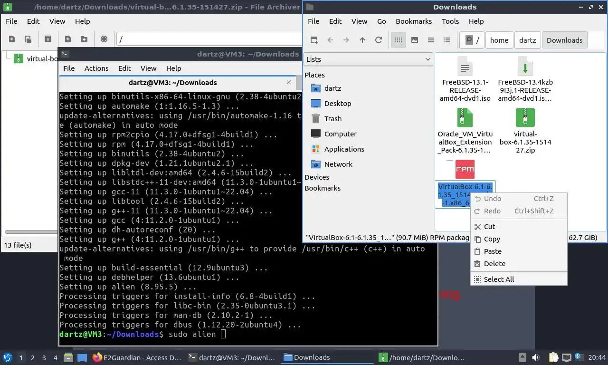This screenshot has height=365, width=608.
Task: Select FreeBSD-13.4kzb9I3j partial download file
Action: (525, 79)
